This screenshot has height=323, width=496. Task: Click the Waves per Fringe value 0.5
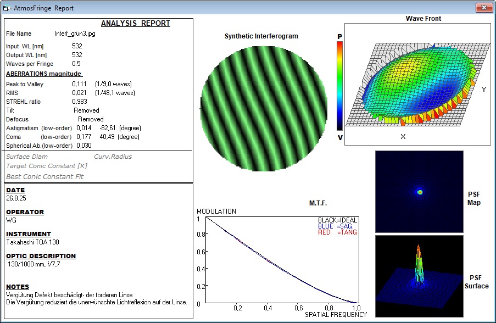pos(76,64)
